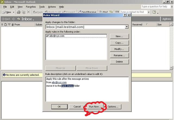Viewport: 174px width, 120px height.
Task: Close the Rules Wizard dialog
Action: pyautogui.click(x=129, y=15)
